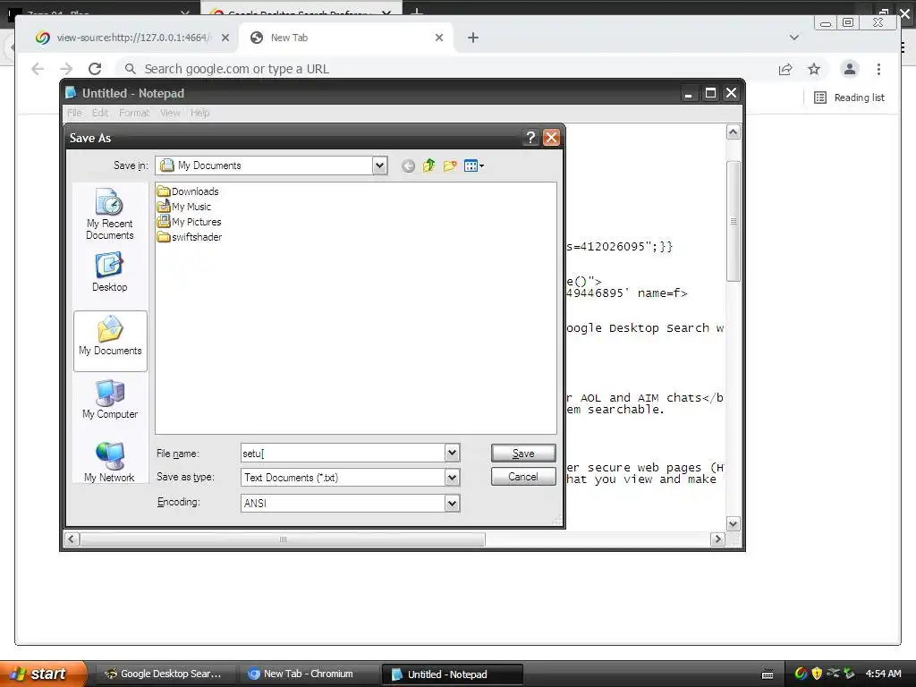916x687 pixels.
Task: Expand the Save as type dropdown
Action: pyautogui.click(x=452, y=478)
